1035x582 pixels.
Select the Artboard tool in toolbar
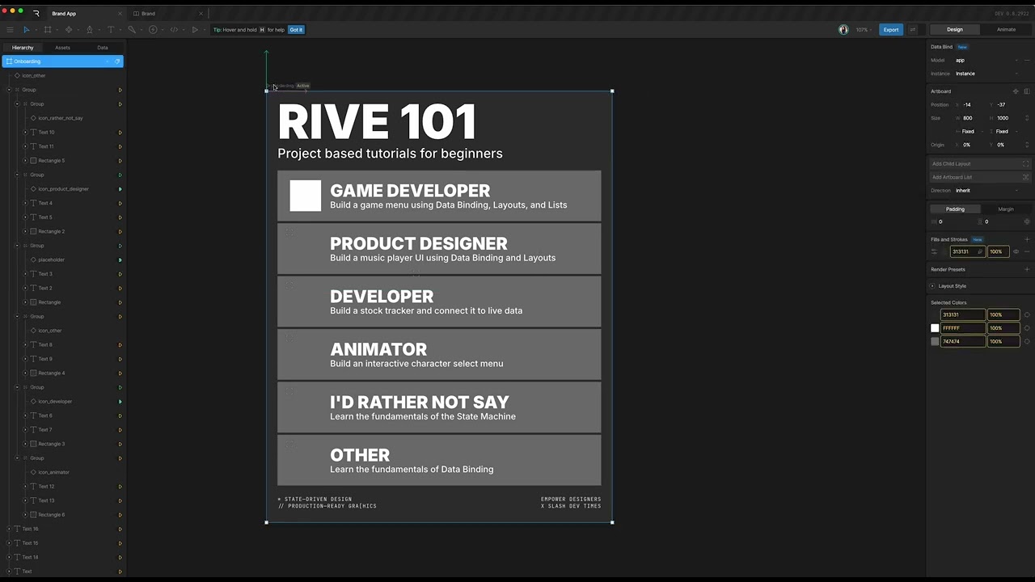coord(48,30)
